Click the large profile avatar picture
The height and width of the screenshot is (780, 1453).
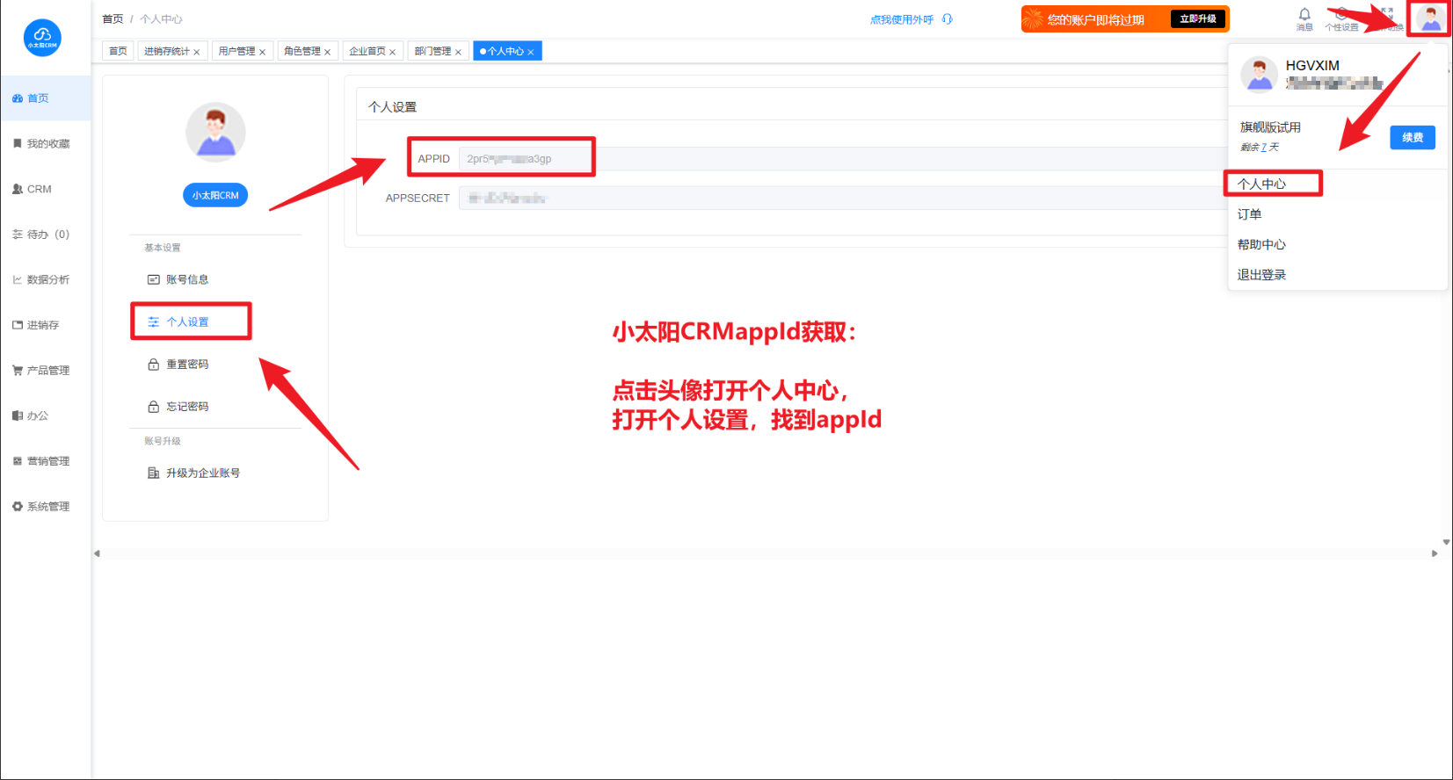click(215, 133)
